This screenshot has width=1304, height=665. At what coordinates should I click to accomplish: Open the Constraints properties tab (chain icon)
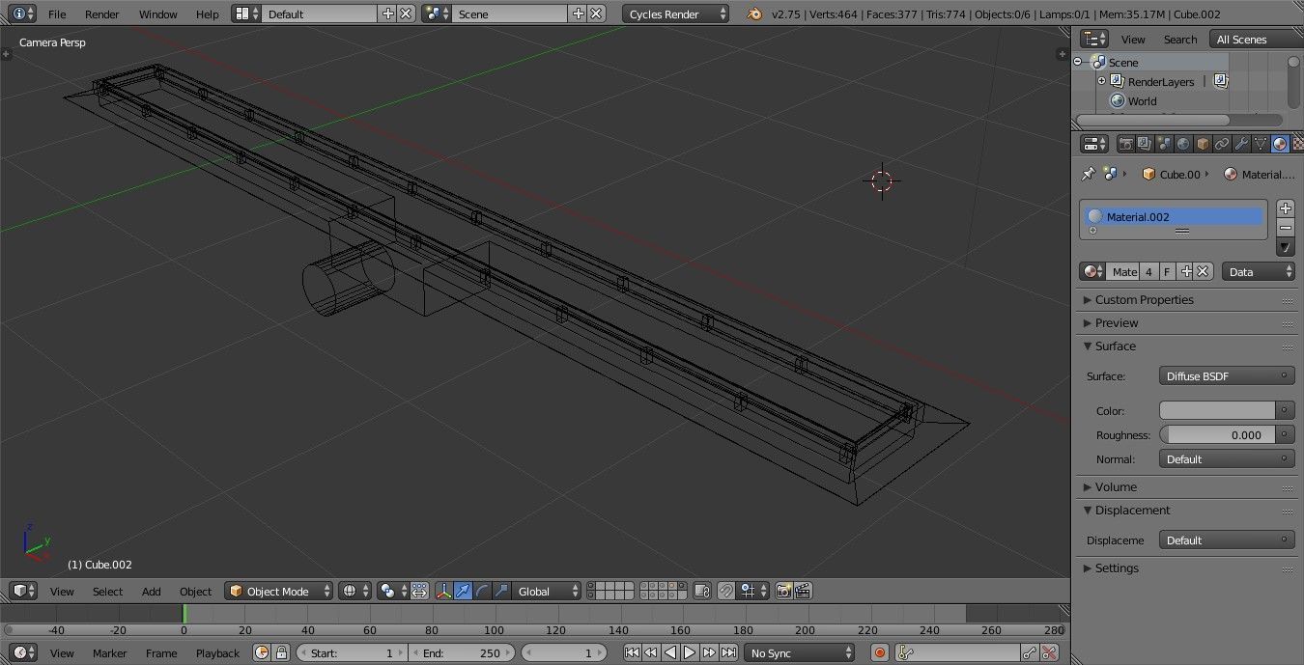coord(1222,144)
